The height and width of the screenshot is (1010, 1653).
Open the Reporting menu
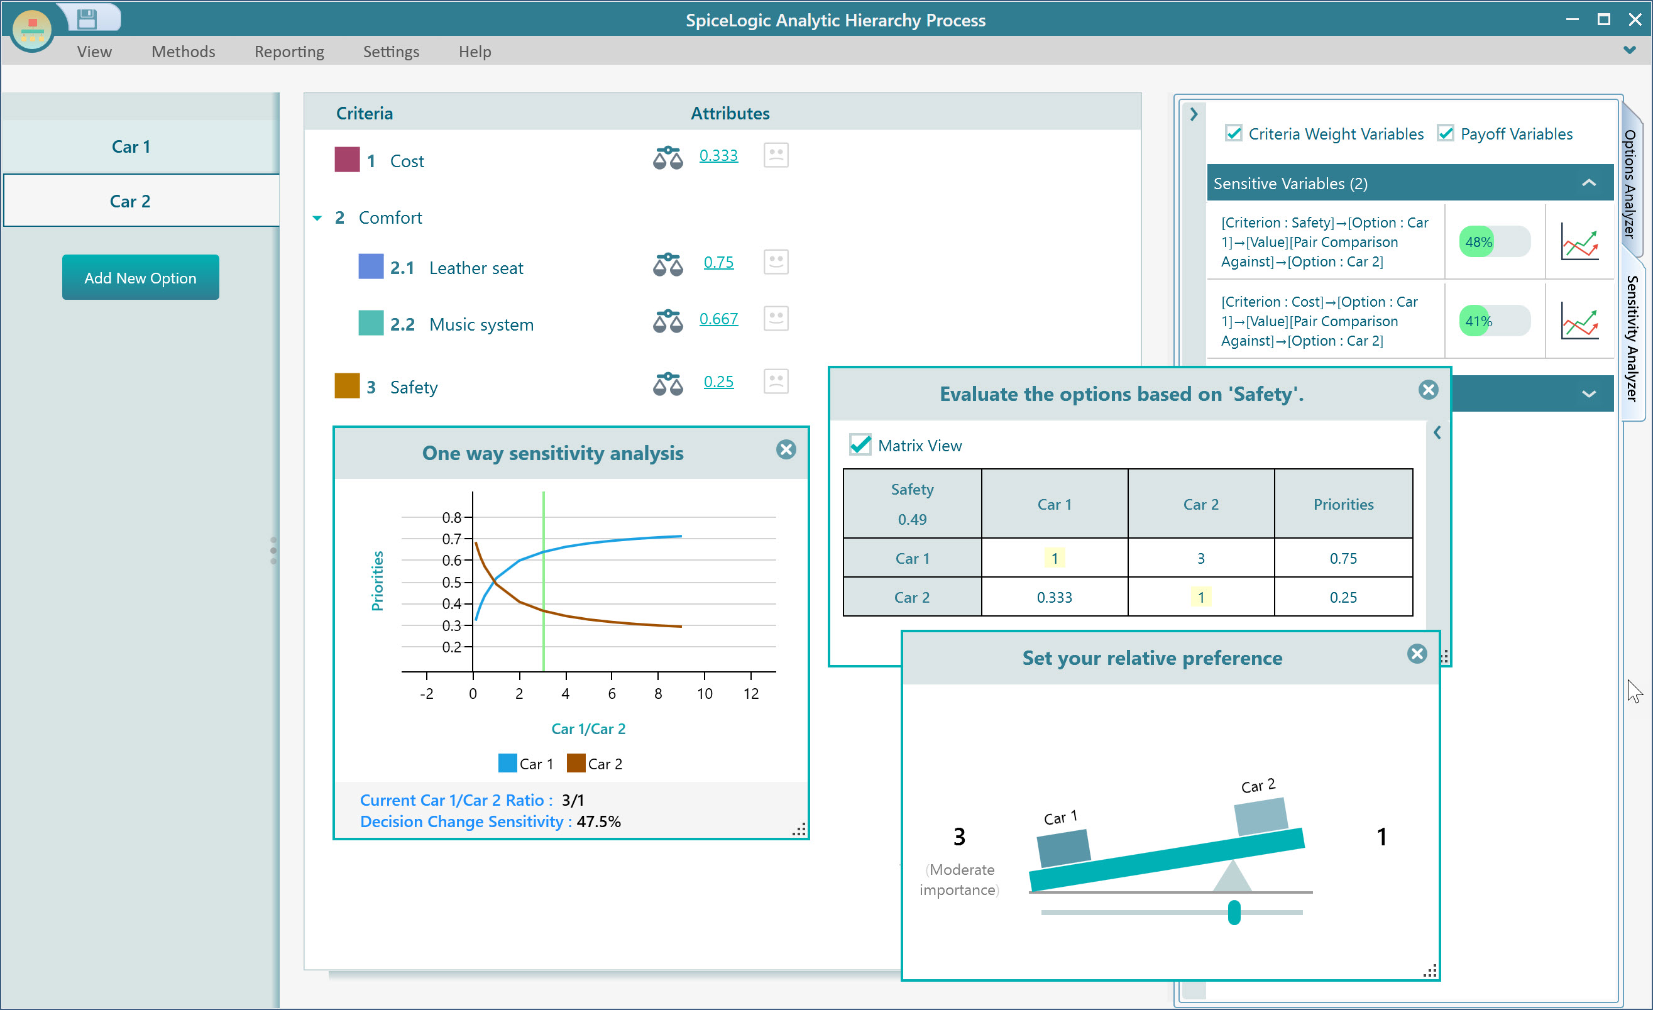289,52
